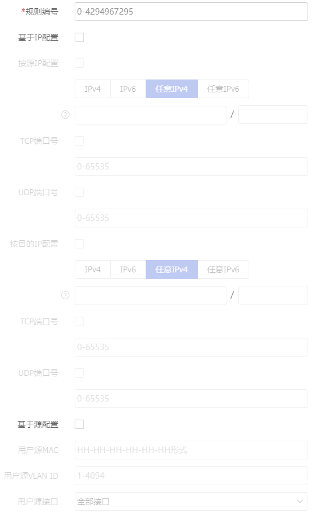
Task: Select IPv6 tab under destination IP
Action: (128, 269)
